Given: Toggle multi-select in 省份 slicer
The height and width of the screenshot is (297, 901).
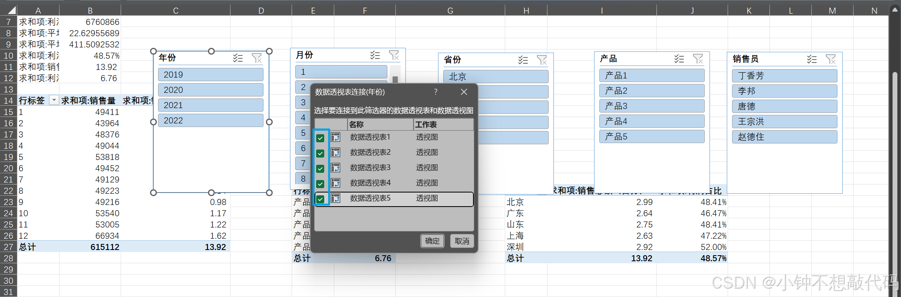Looking at the screenshot, I should (x=523, y=60).
